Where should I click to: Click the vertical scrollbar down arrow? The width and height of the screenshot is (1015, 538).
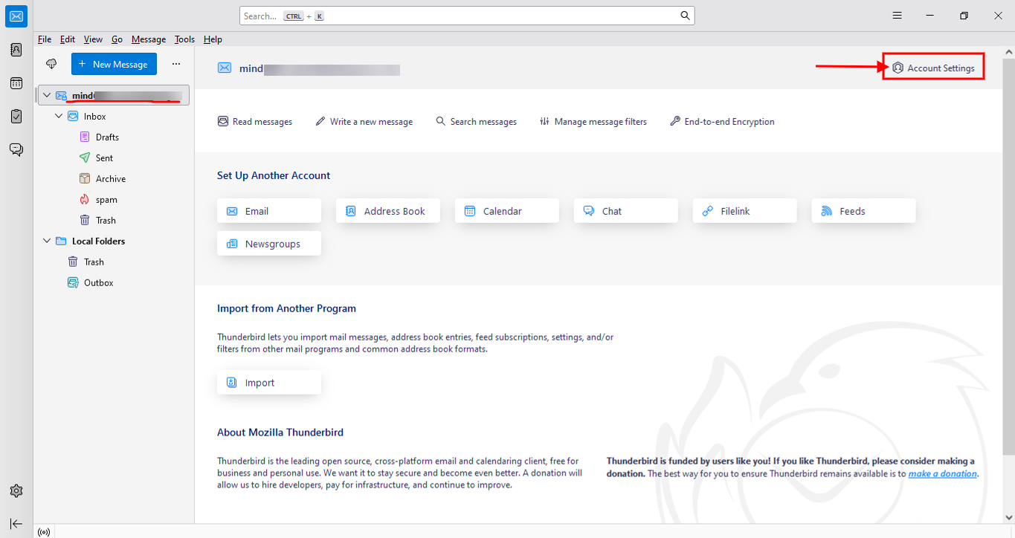pos(1009,517)
